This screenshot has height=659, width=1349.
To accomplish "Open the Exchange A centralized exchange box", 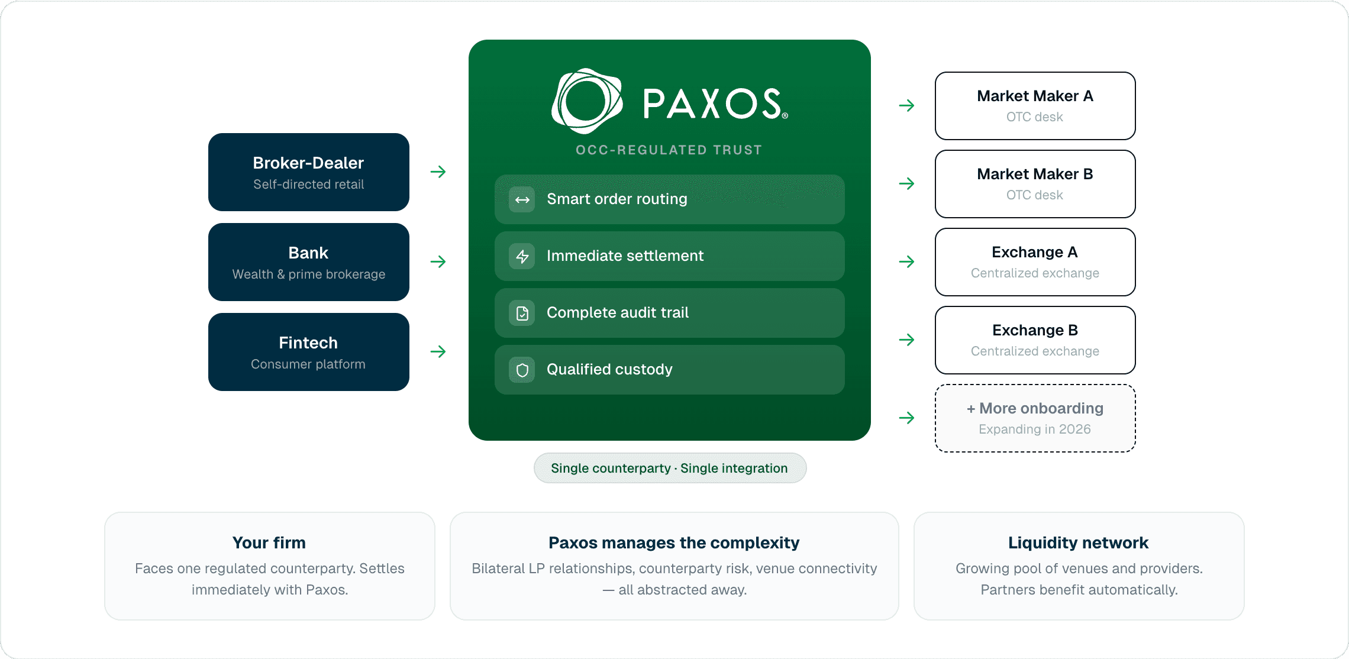I will 1035,262.
